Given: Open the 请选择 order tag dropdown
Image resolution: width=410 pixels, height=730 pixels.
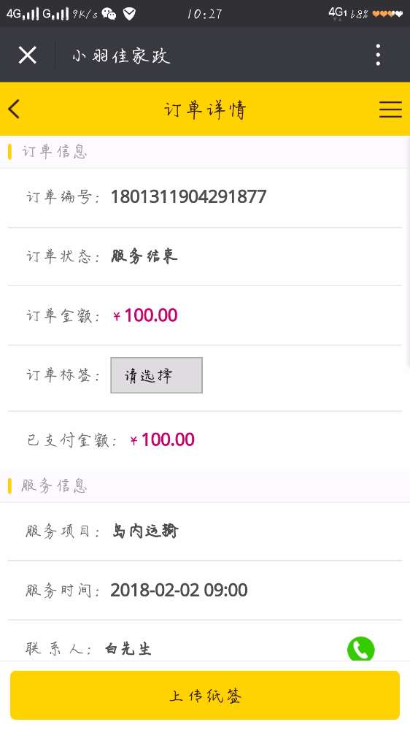Looking at the screenshot, I should click(156, 375).
